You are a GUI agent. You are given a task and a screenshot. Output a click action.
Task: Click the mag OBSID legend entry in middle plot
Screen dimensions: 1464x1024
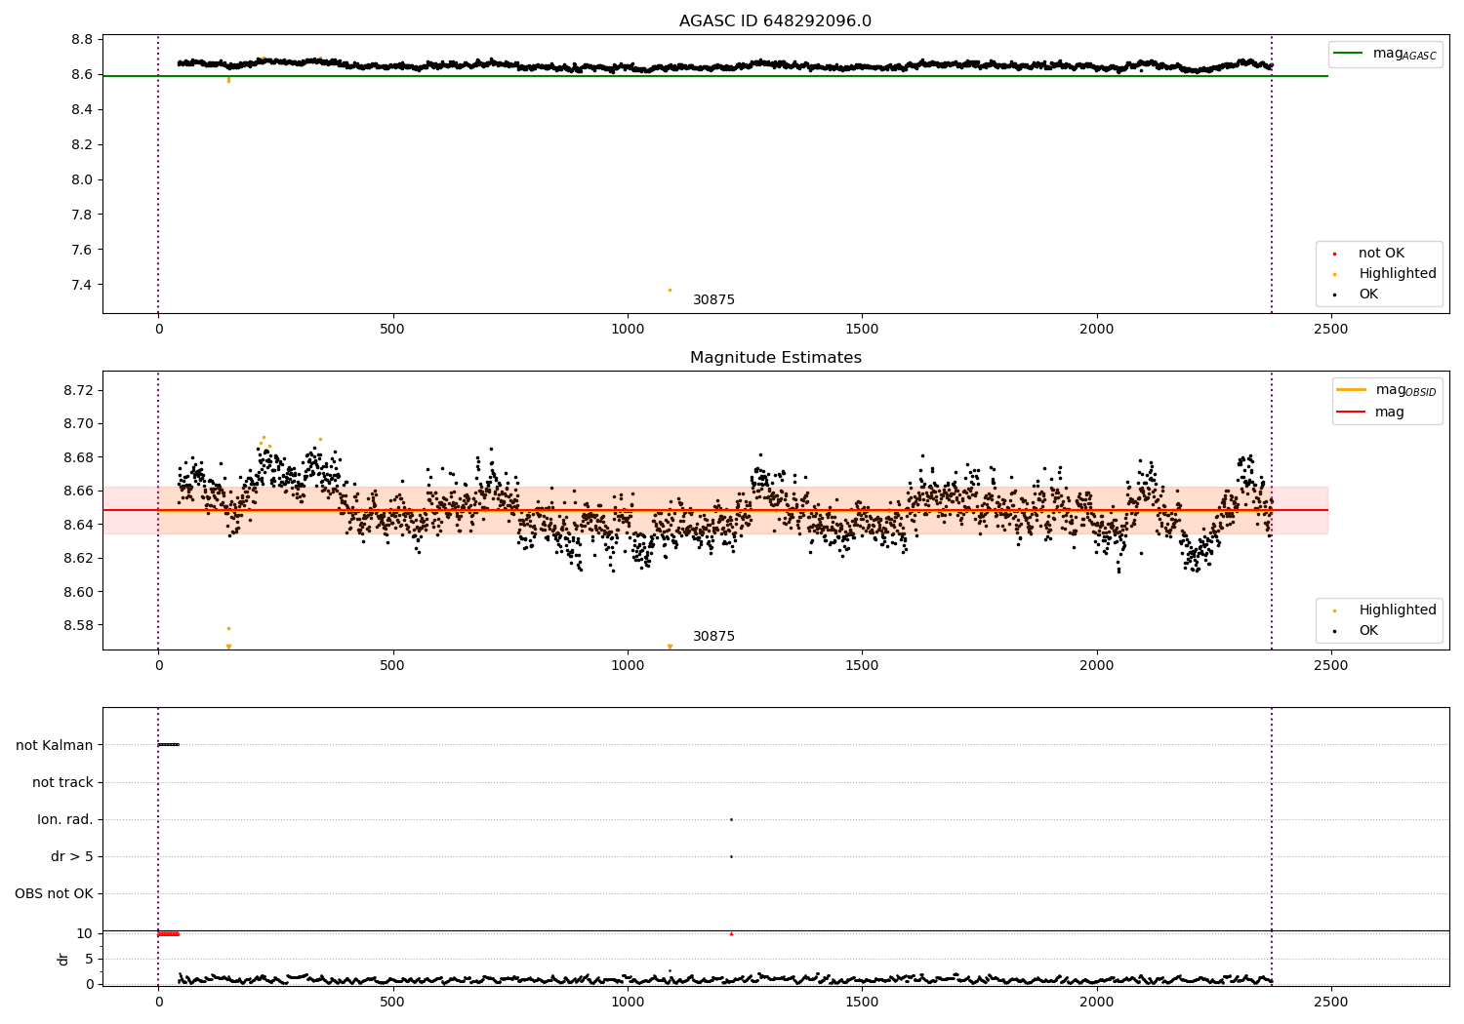[1388, 390]
